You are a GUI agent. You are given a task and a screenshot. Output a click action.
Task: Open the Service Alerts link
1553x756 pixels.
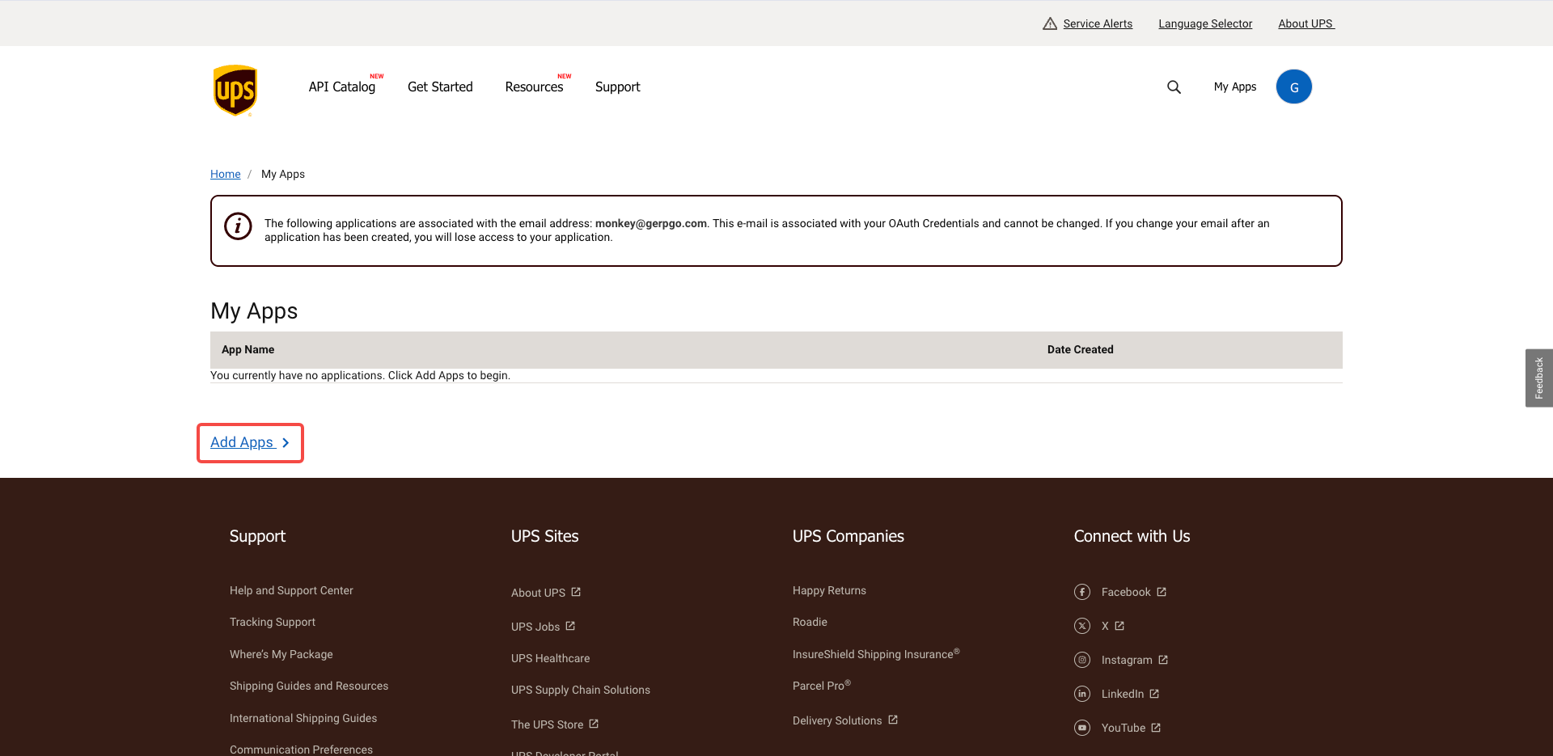tap(1098, 23)
